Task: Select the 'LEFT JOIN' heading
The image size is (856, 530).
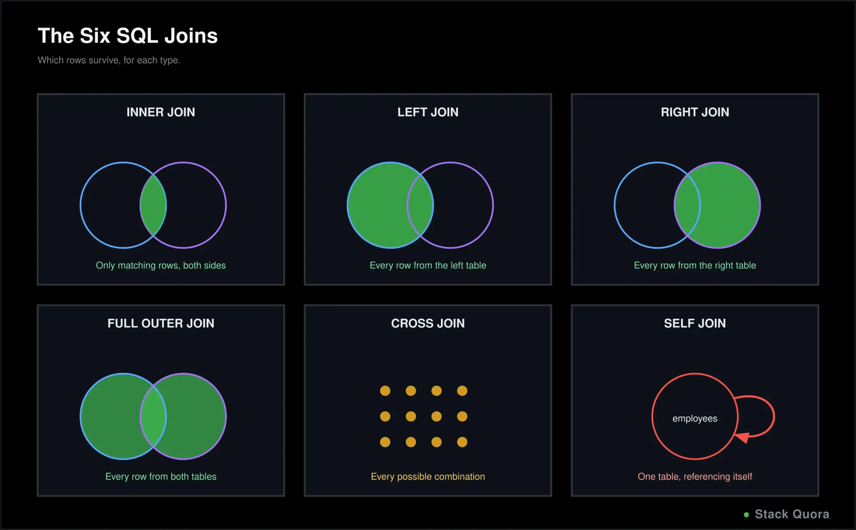Action: pos(428,112)
